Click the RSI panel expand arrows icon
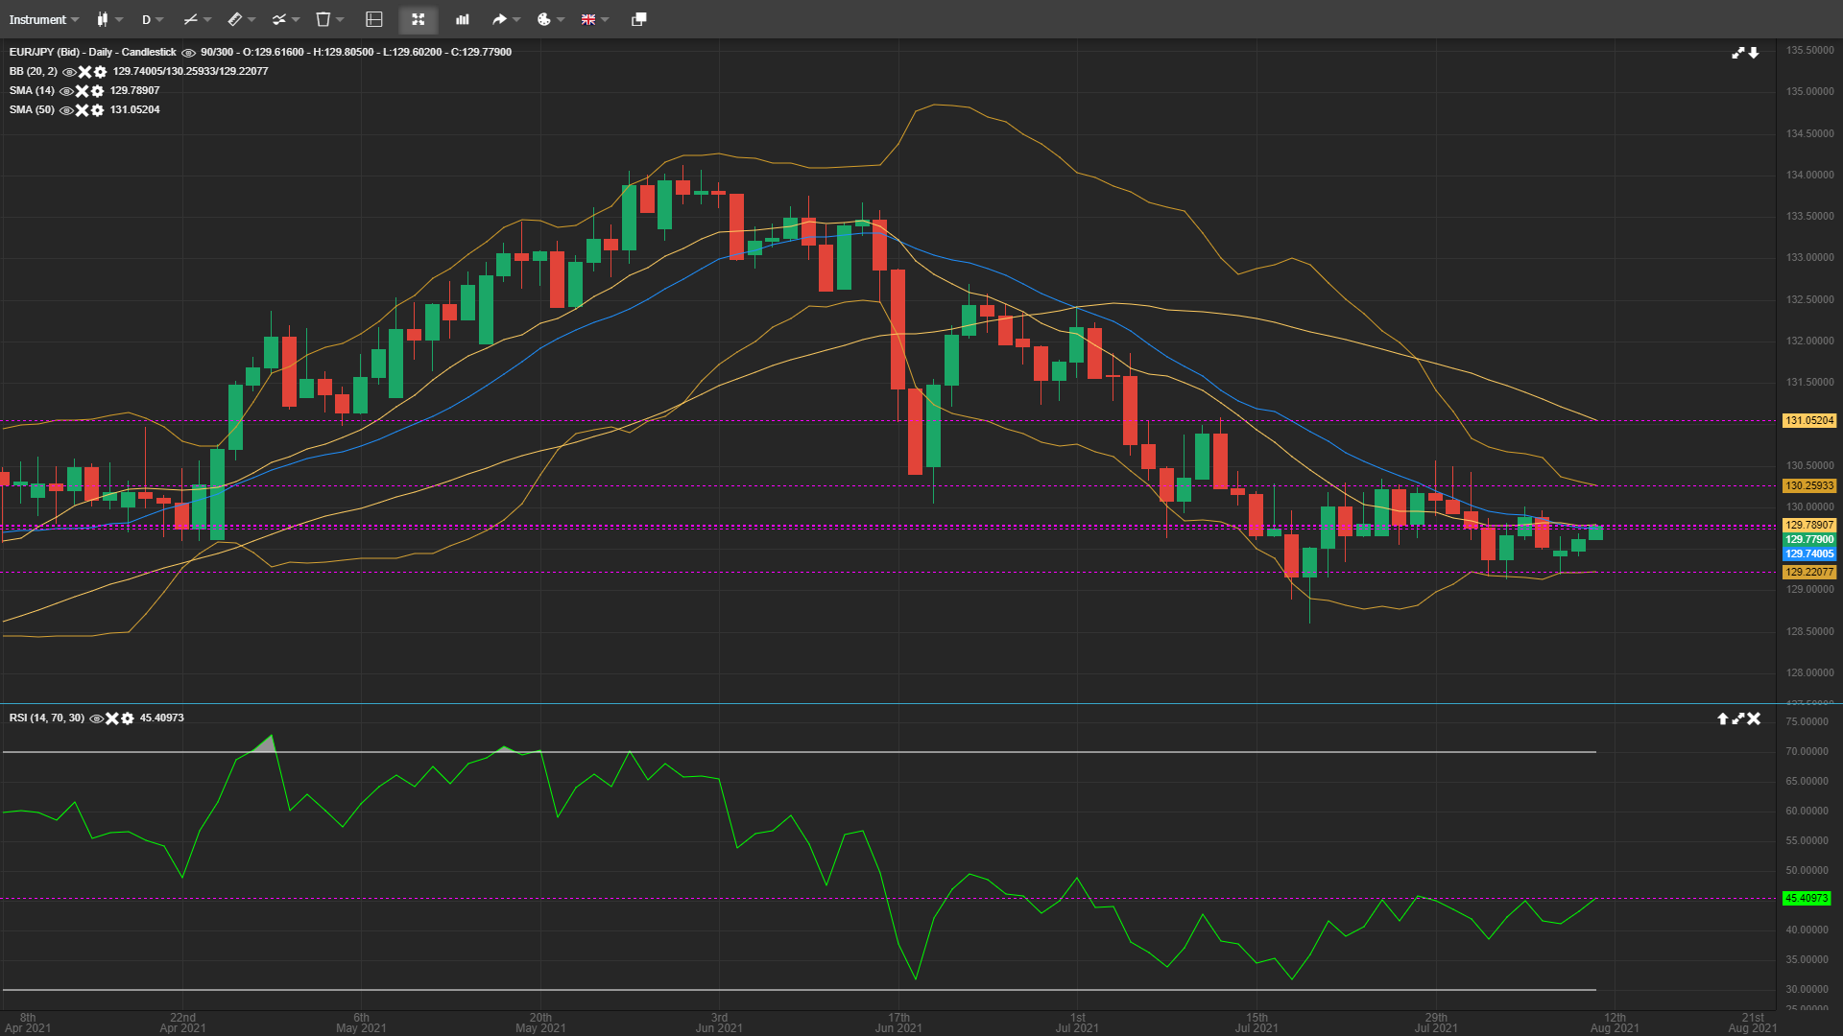 [x=1738, y=718]
